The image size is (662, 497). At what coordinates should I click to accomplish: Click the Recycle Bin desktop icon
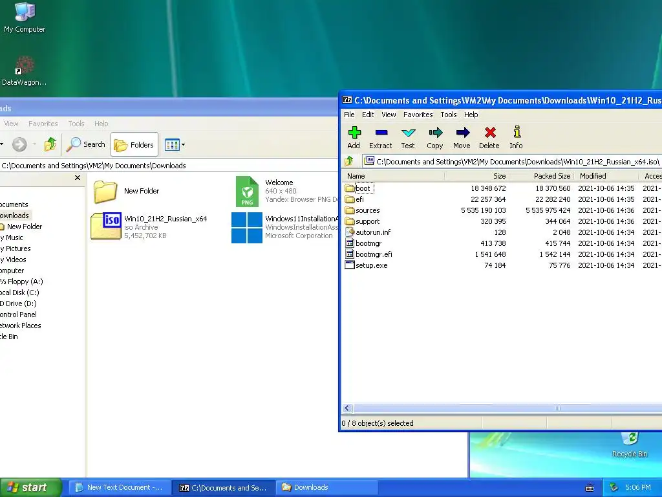630,445
